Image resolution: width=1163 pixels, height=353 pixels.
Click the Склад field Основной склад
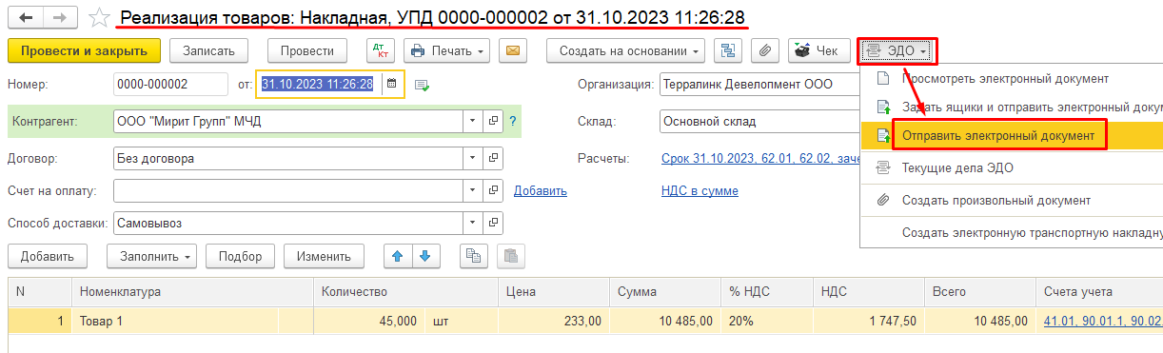pyautogui.click(x=759, y=121)
